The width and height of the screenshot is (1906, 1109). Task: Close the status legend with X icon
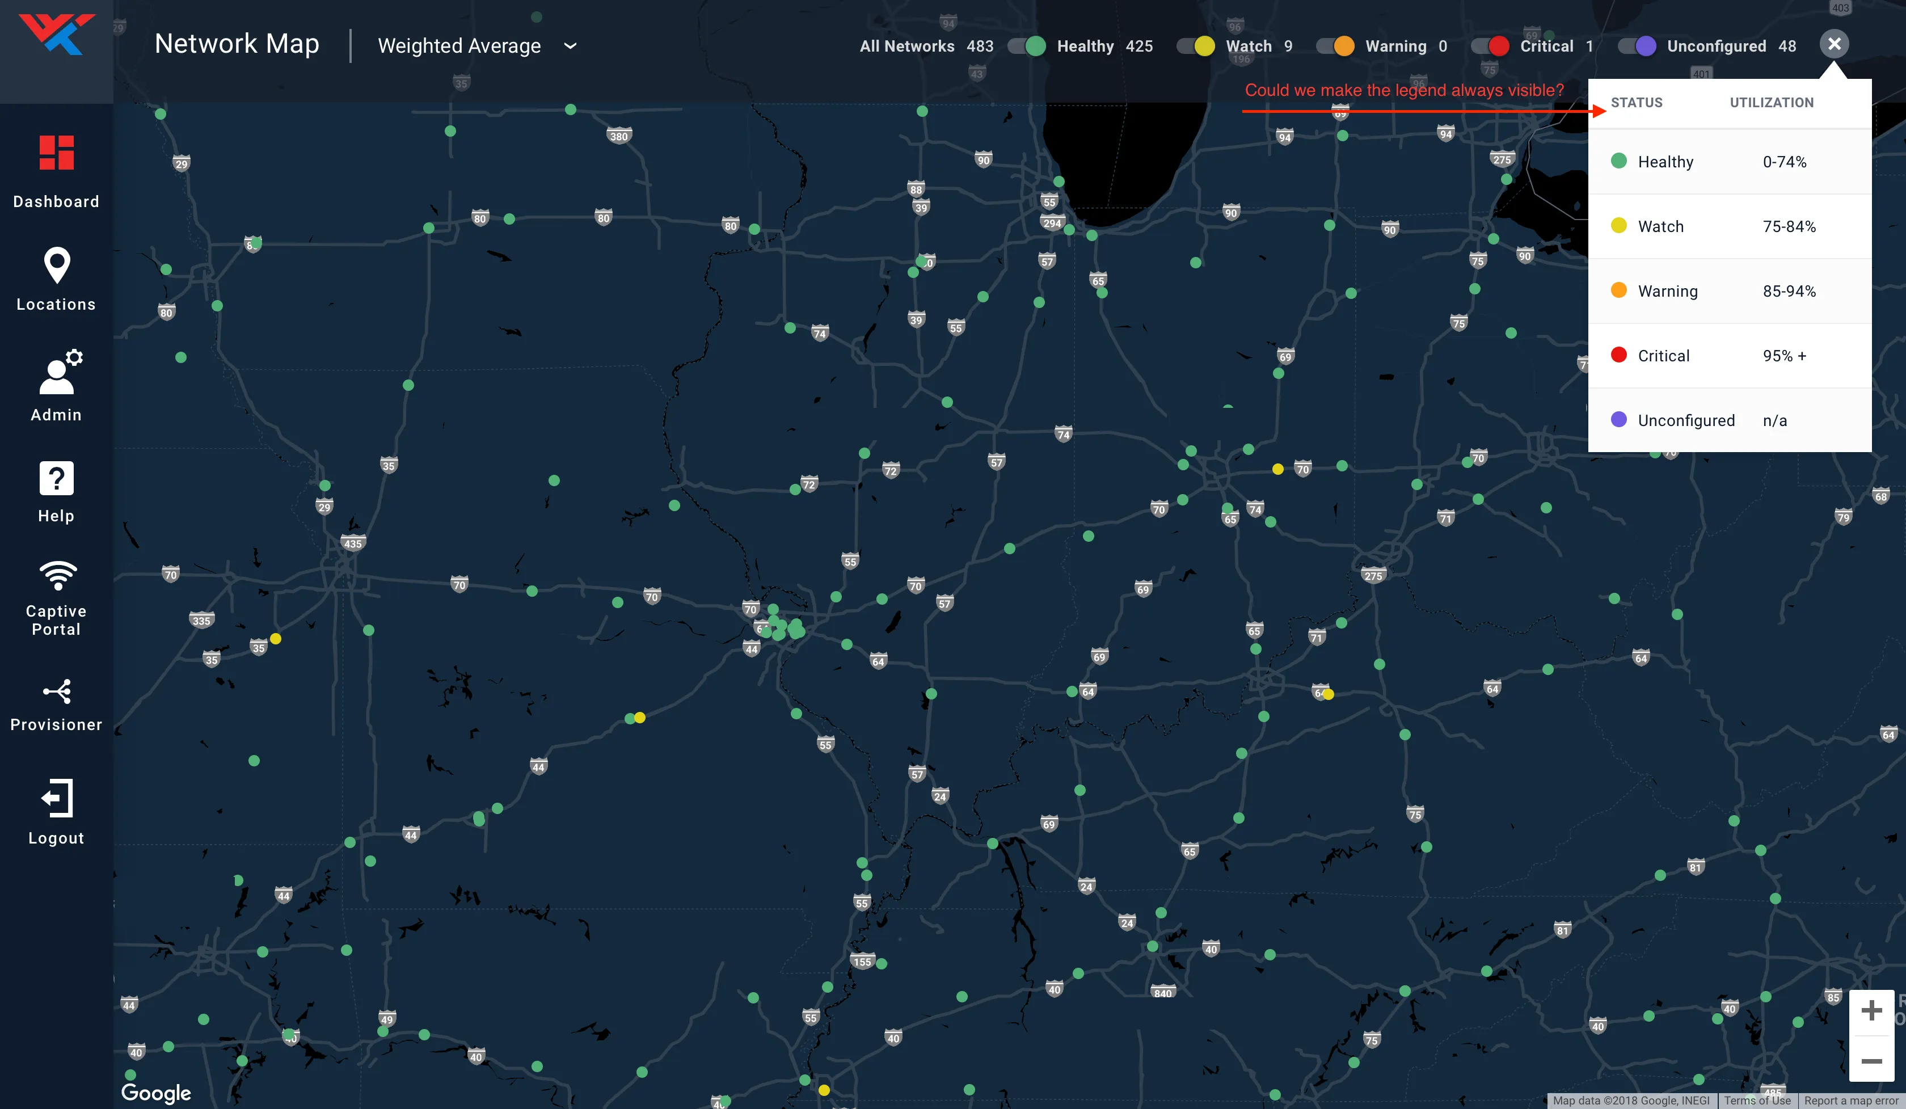click(1834, 44)
